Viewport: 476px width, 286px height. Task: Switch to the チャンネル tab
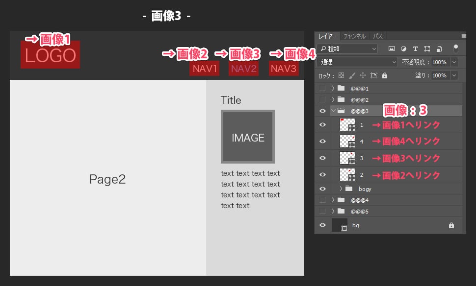(x=354, y=36)
